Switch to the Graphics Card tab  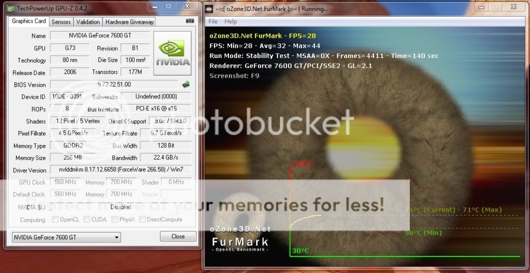[28, 21]
